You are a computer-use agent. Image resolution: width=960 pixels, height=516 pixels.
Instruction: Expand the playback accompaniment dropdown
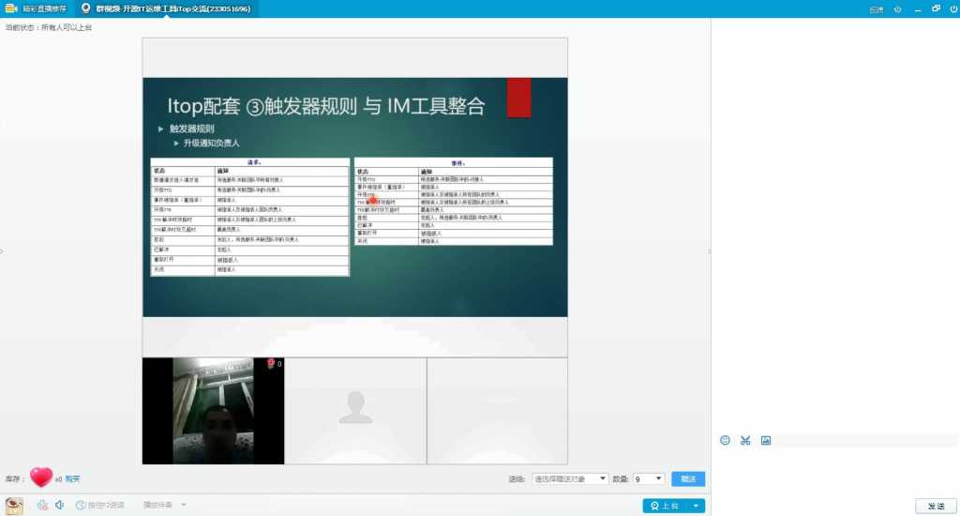click(x=165, y=505)
